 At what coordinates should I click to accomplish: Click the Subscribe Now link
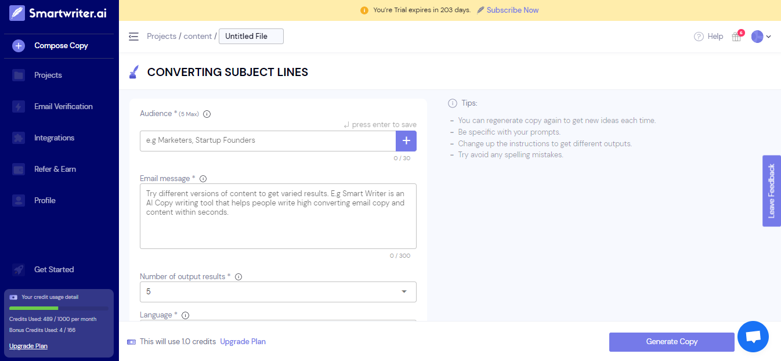tap(512, 10)
